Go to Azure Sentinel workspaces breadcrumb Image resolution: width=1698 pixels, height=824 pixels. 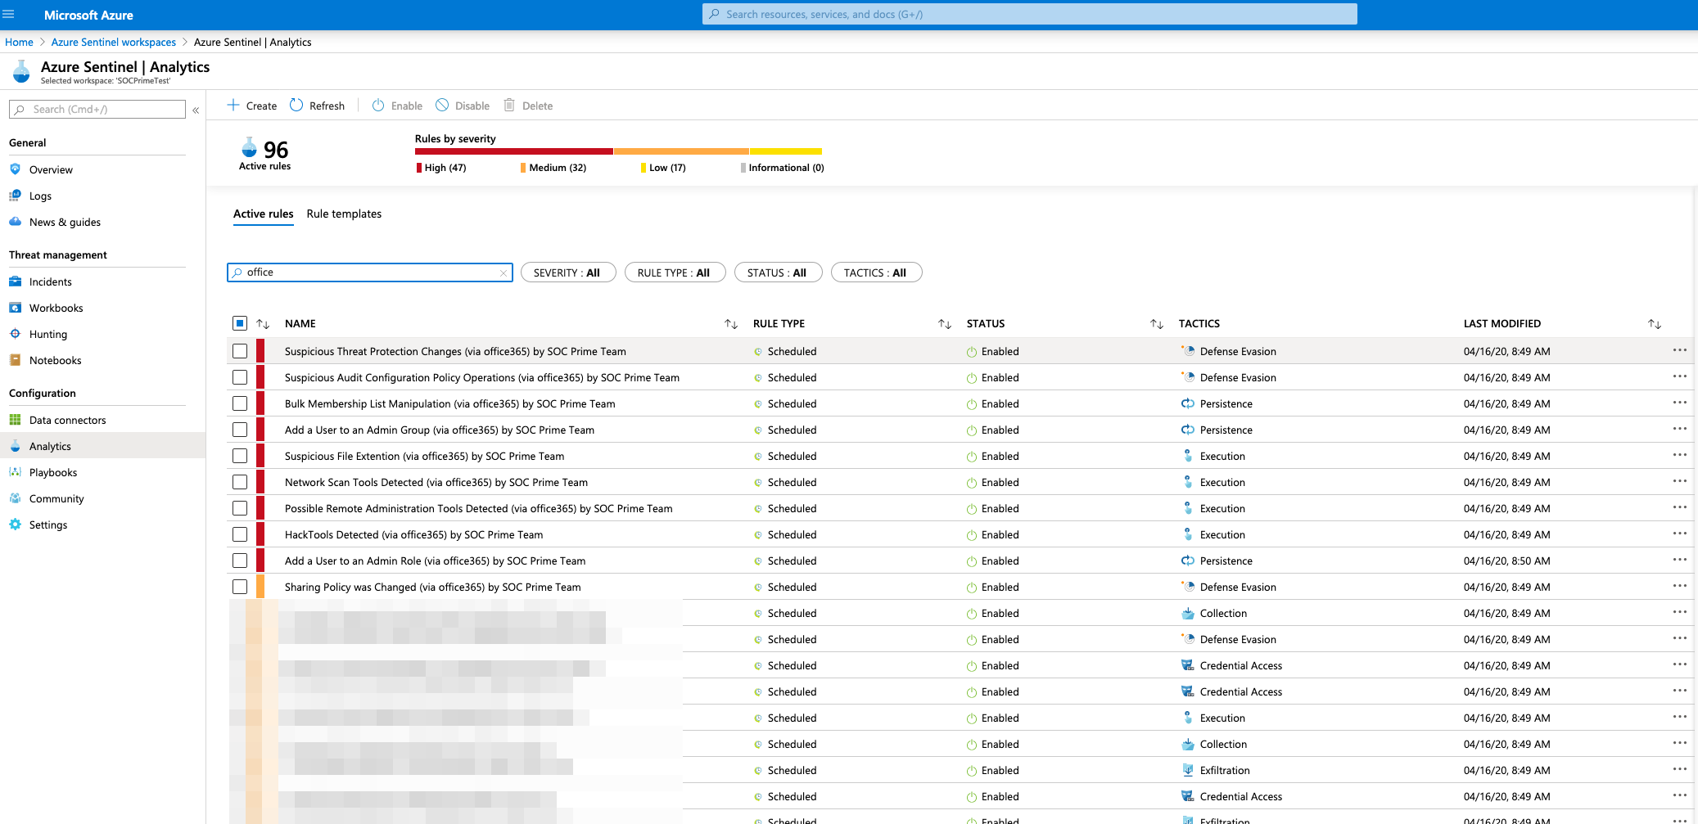(114, 42)
